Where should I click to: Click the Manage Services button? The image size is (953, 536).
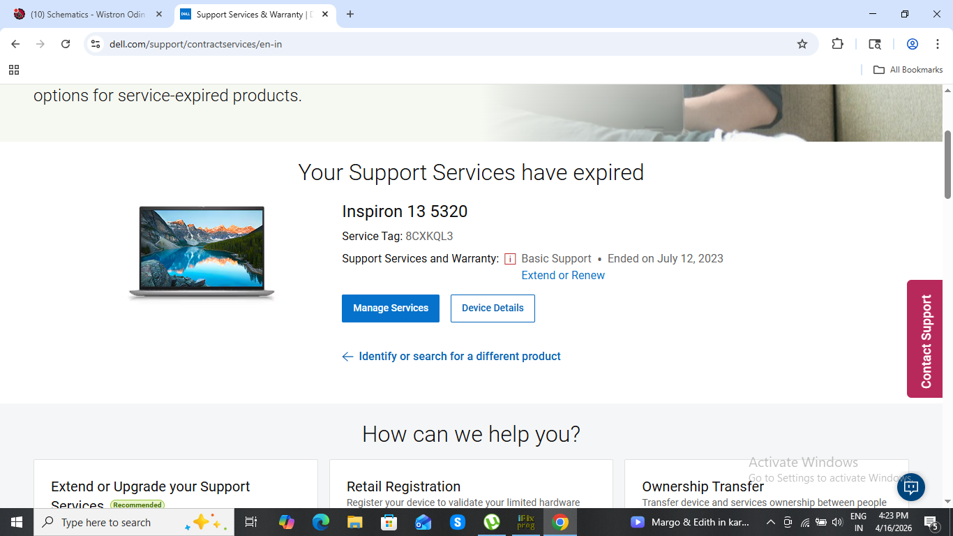click(x=390, y=308)
